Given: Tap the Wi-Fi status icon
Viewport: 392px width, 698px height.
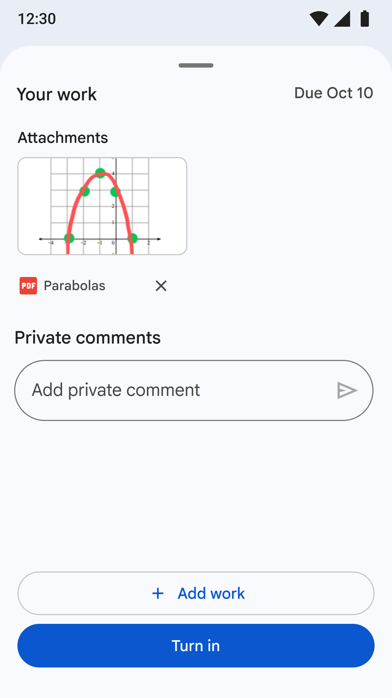Looking at the screenshot, I should click(x=319, y=19).
